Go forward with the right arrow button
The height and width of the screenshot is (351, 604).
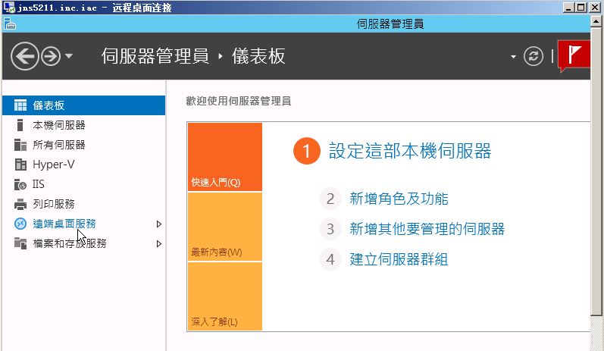click(51, 56)
